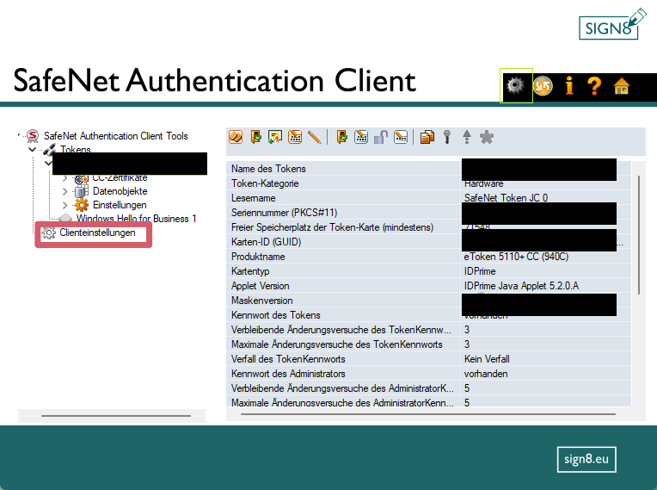Screen dimensions: 657x490
Task: Select the 'Maskenversion' row label
Action: coord(262,301)
